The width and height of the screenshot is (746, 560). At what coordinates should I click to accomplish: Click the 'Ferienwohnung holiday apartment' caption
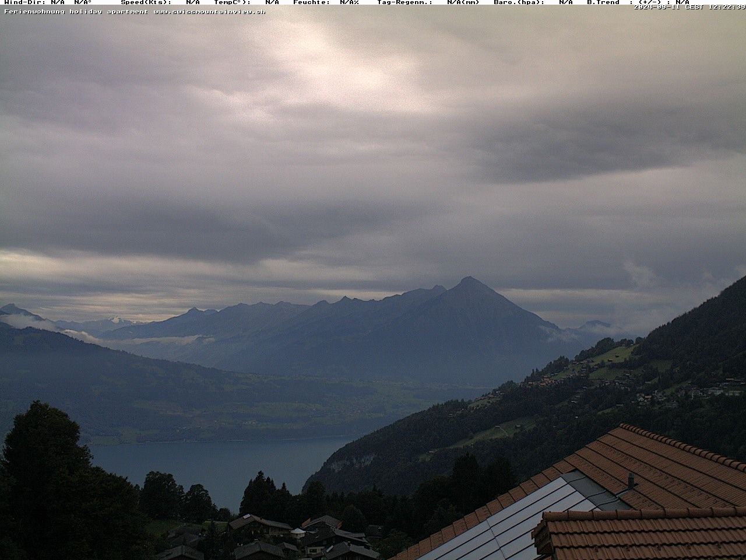pos(76,11)
